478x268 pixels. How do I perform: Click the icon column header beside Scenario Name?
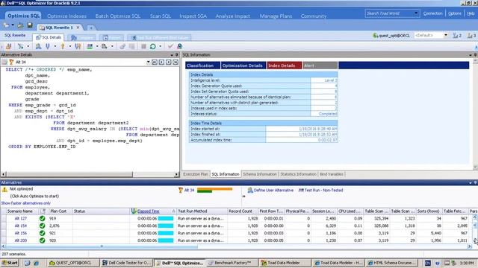click(43, 211)
